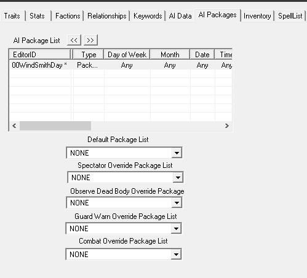Open Spectator Override Package List dropdown
The height and width of the screenshot is (278, 307).
coord(125,177)
